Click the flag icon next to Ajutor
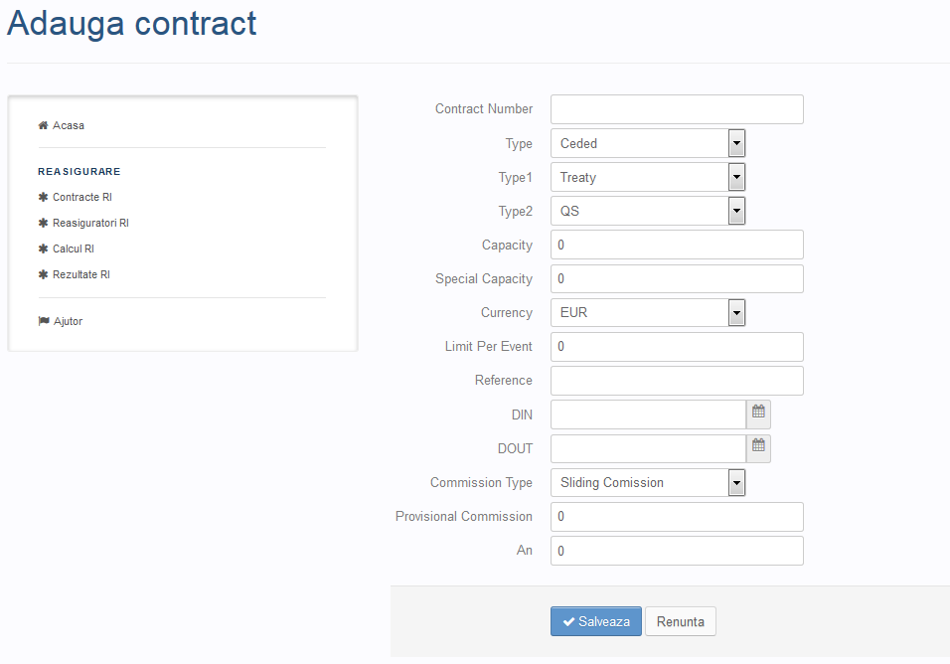 (x=44, y=321)
